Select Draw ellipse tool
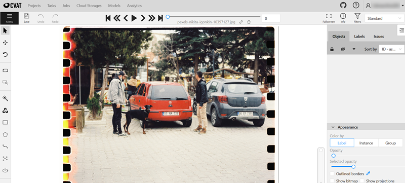 [x=5, y=171]
